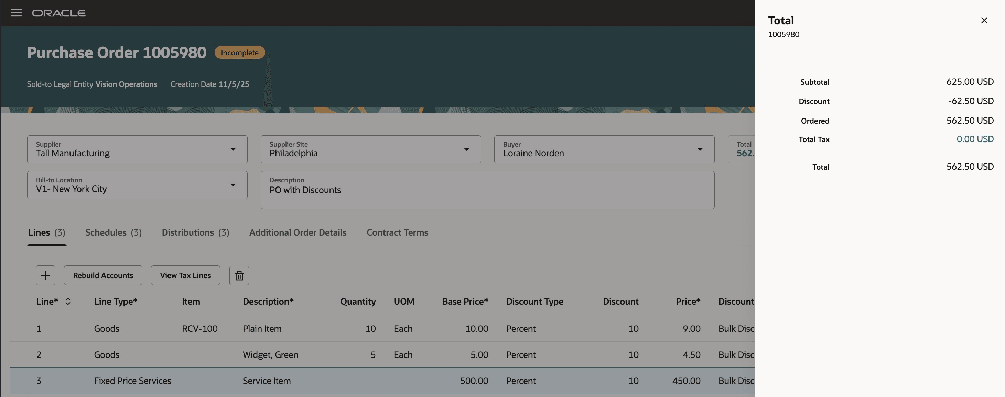Open the navigation hamburger menu

click(x=16, y=12)
